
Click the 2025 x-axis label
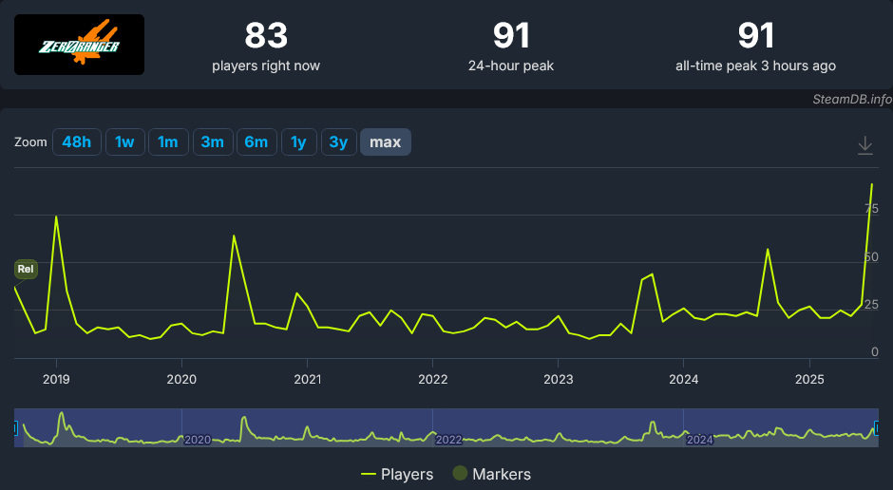[x=809, y=379]
